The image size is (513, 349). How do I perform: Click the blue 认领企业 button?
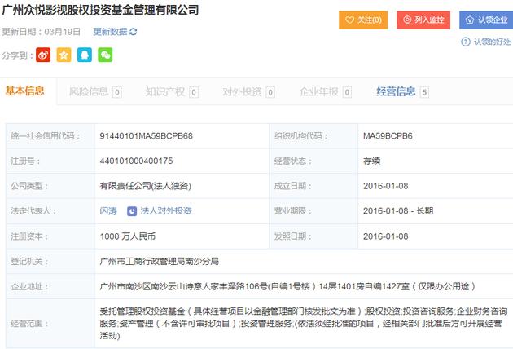click(x=485, y=20)
